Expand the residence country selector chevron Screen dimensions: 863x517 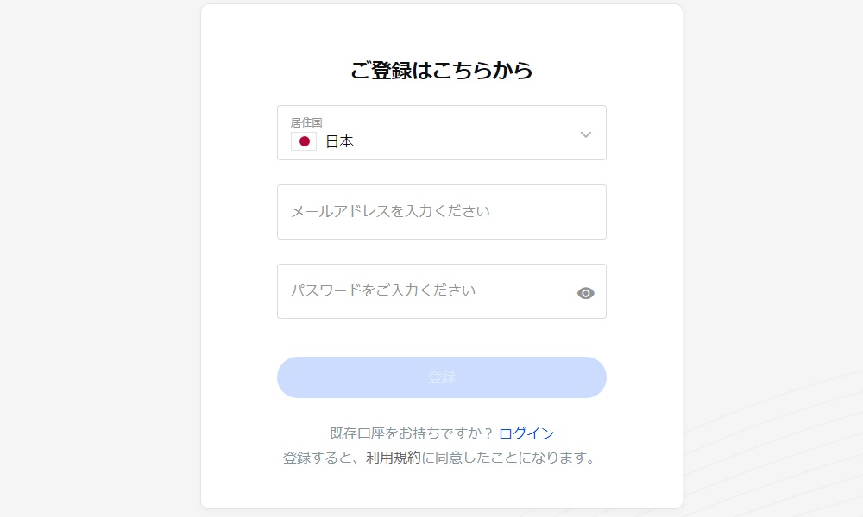tap(586, 134)
